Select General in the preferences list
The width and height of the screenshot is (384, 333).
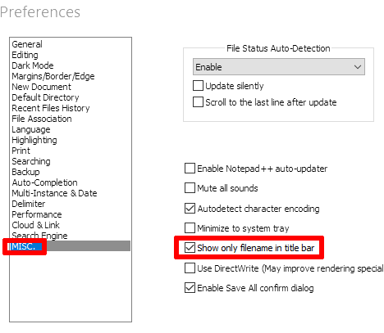tap(27, 44)
